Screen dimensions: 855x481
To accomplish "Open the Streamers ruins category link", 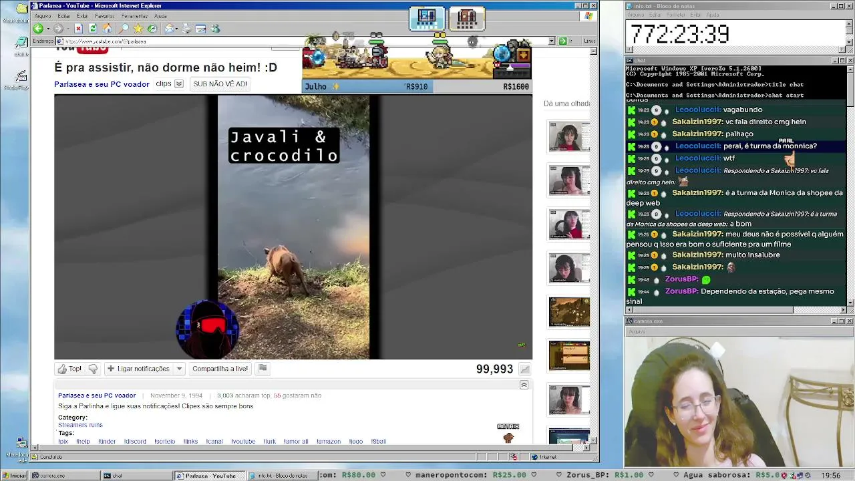I will coord(80,425).
